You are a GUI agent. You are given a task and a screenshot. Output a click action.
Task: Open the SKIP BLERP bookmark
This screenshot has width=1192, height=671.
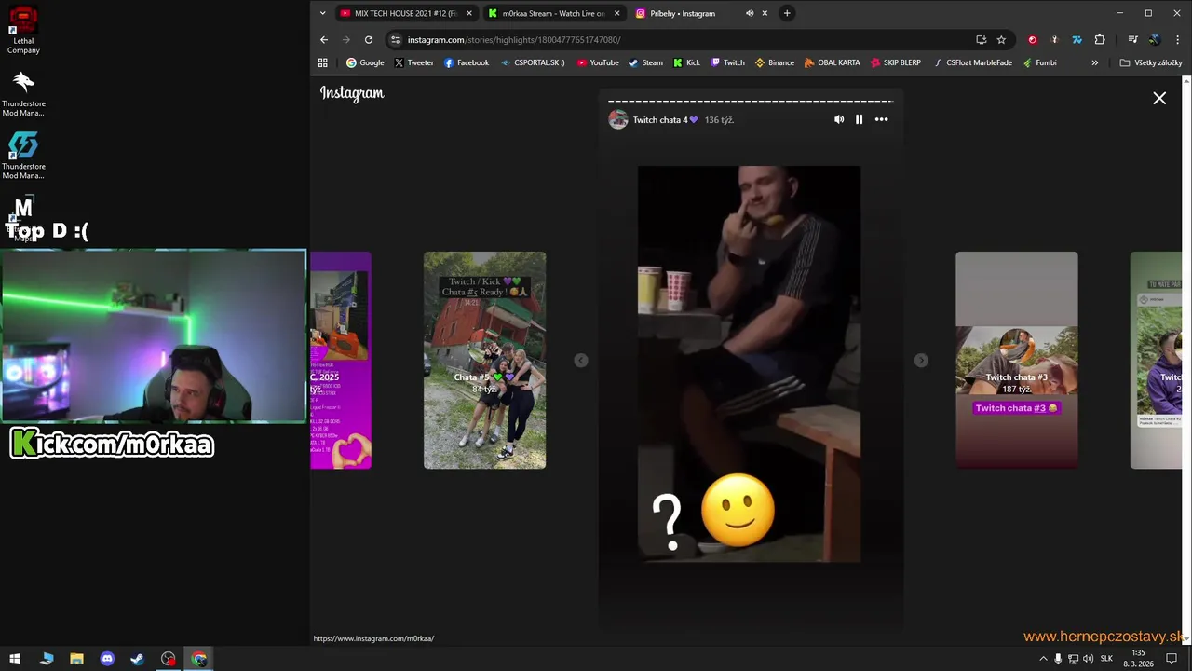coord(895,62)
